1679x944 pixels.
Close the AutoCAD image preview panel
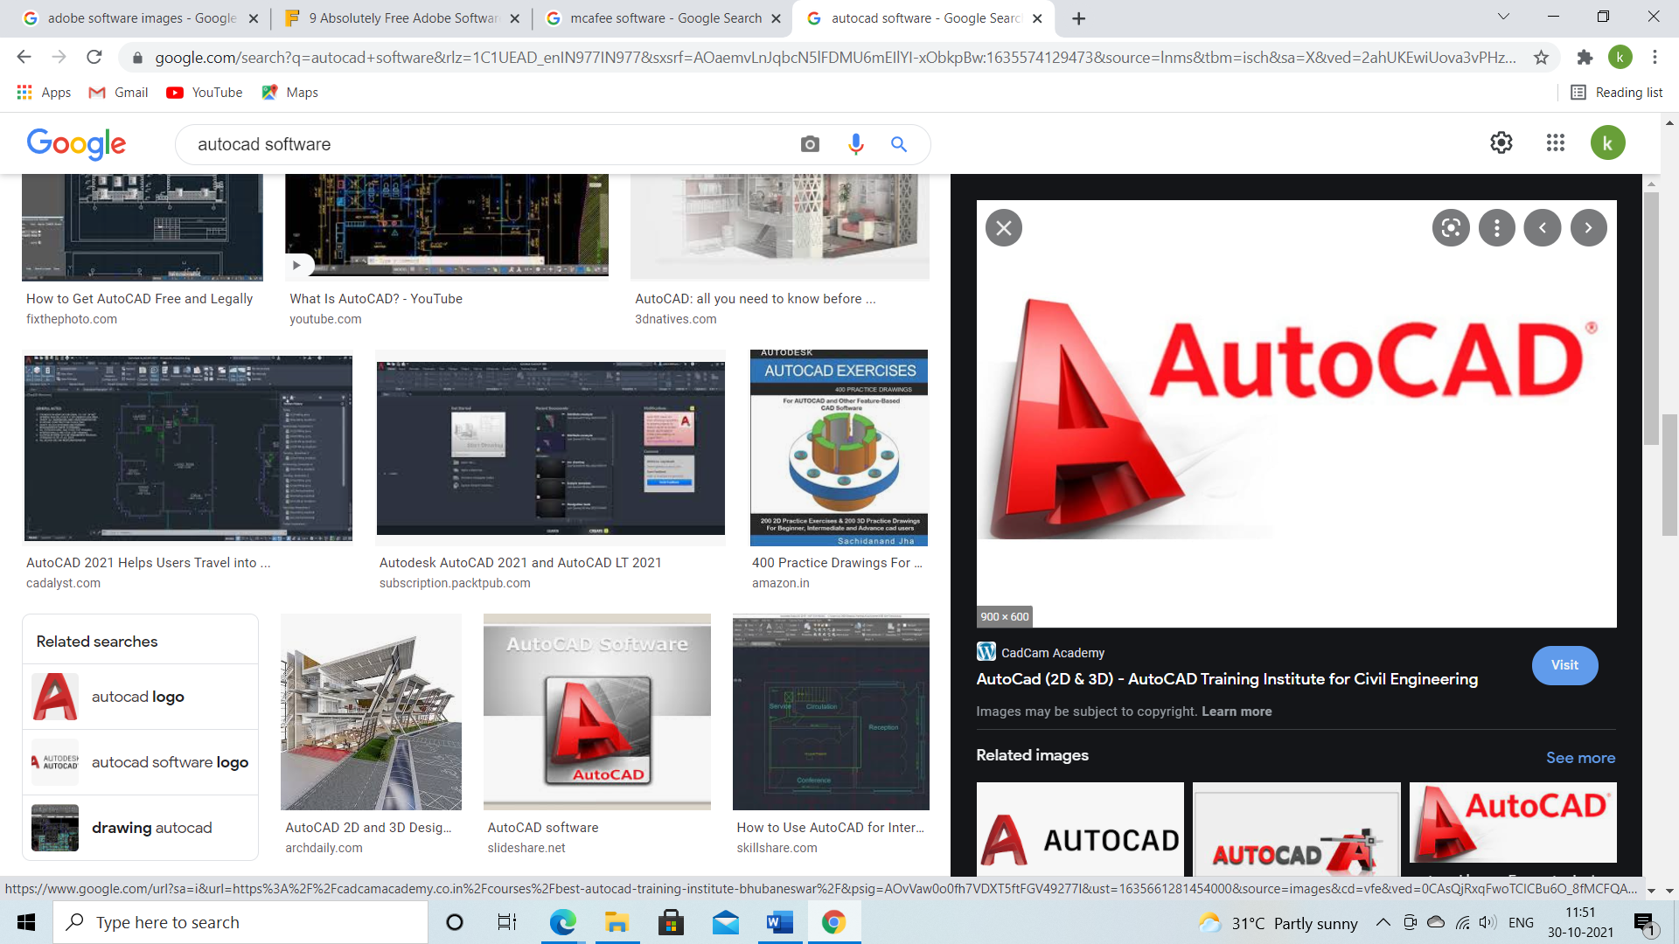[1003, 228]
